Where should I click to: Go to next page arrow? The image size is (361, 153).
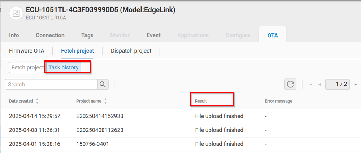(x=356, y=84)
